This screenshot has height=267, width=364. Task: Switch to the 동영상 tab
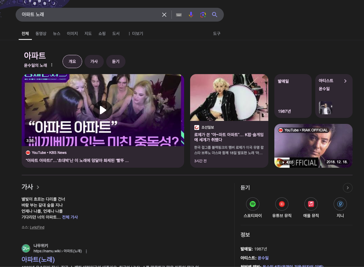(41, 34)
